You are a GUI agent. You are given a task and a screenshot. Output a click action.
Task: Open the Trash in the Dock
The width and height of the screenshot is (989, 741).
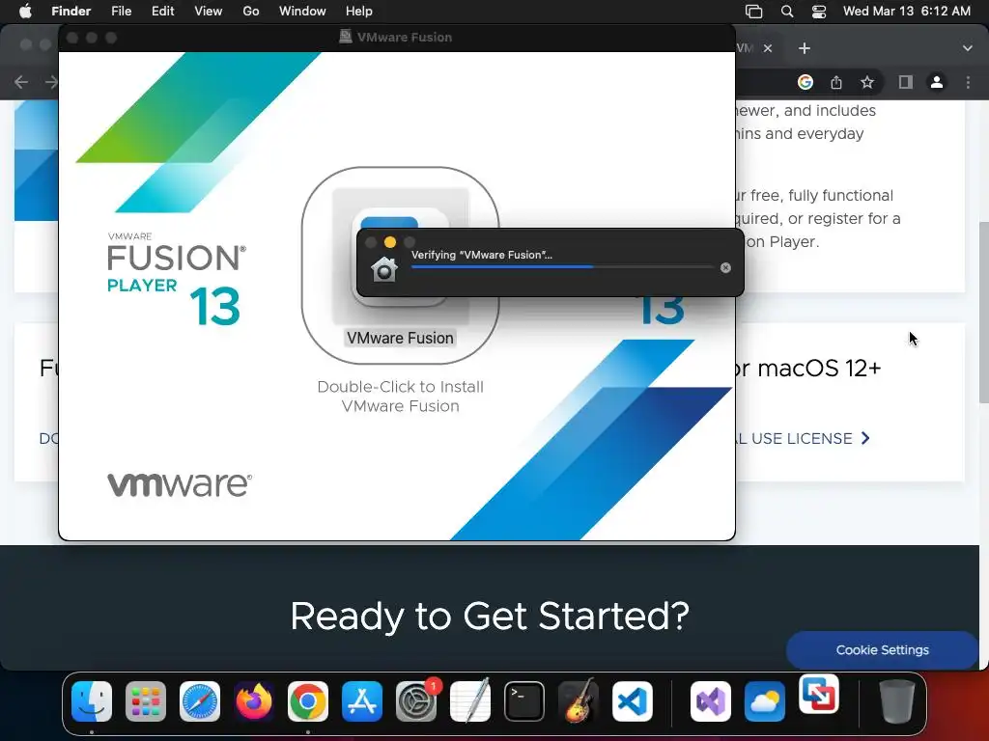pos(897,701)
